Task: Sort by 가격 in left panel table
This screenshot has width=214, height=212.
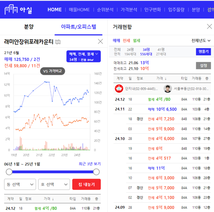Action: click(49, 199)
